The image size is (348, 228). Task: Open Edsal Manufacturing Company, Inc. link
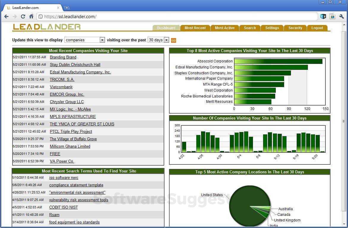click(80, 72)
